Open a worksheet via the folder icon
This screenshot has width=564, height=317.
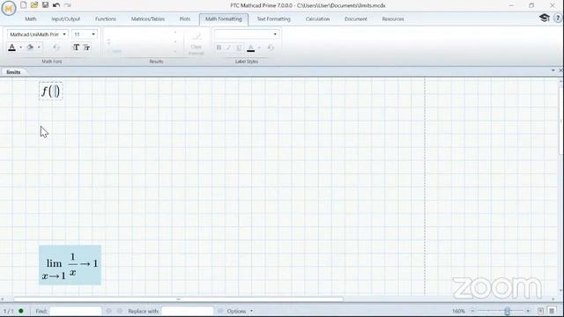pyautogui.click(x=34, y=5)
